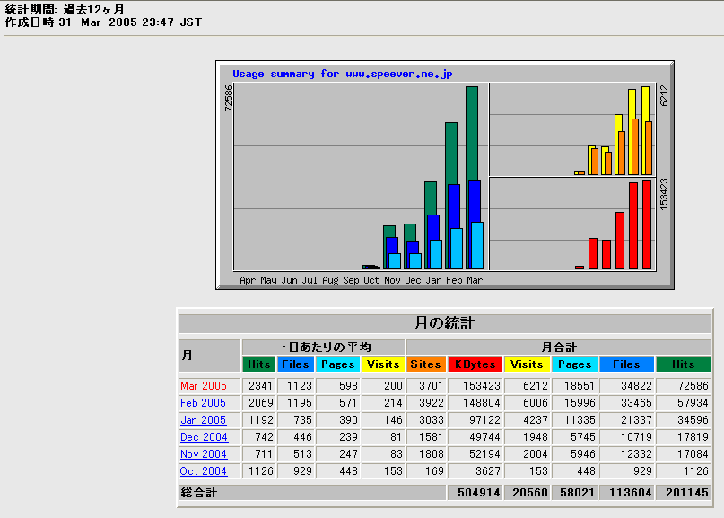The width and height of the screenshot is (724, 518).
Task: Click blue Files header under monthly totals
Action: (x=626, y=364)
